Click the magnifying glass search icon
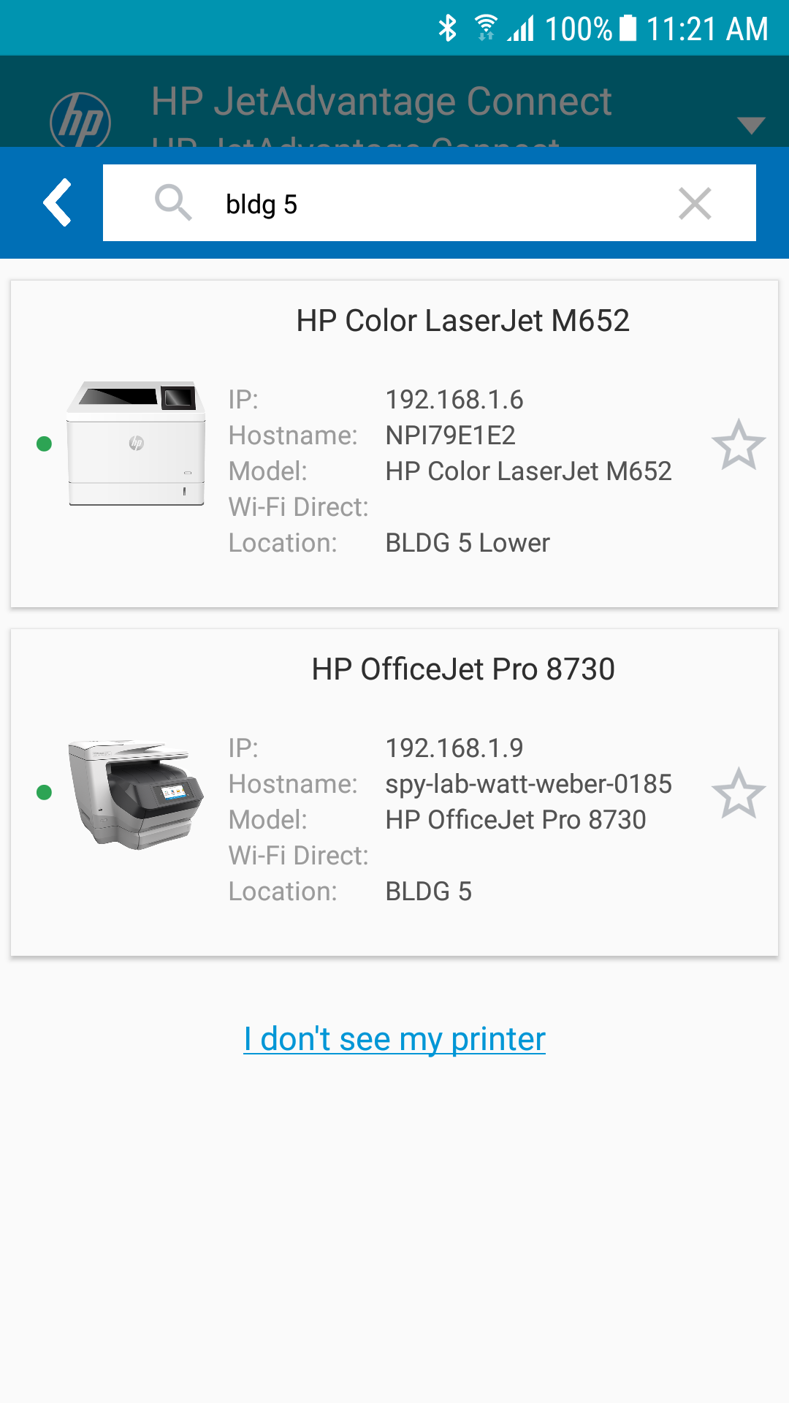This screenshot has width=789, height=1403. click(x=173, y=202)
